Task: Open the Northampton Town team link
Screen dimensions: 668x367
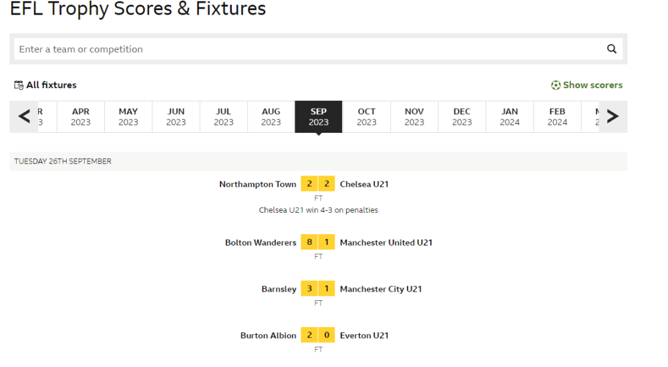Action: [258, 184]
